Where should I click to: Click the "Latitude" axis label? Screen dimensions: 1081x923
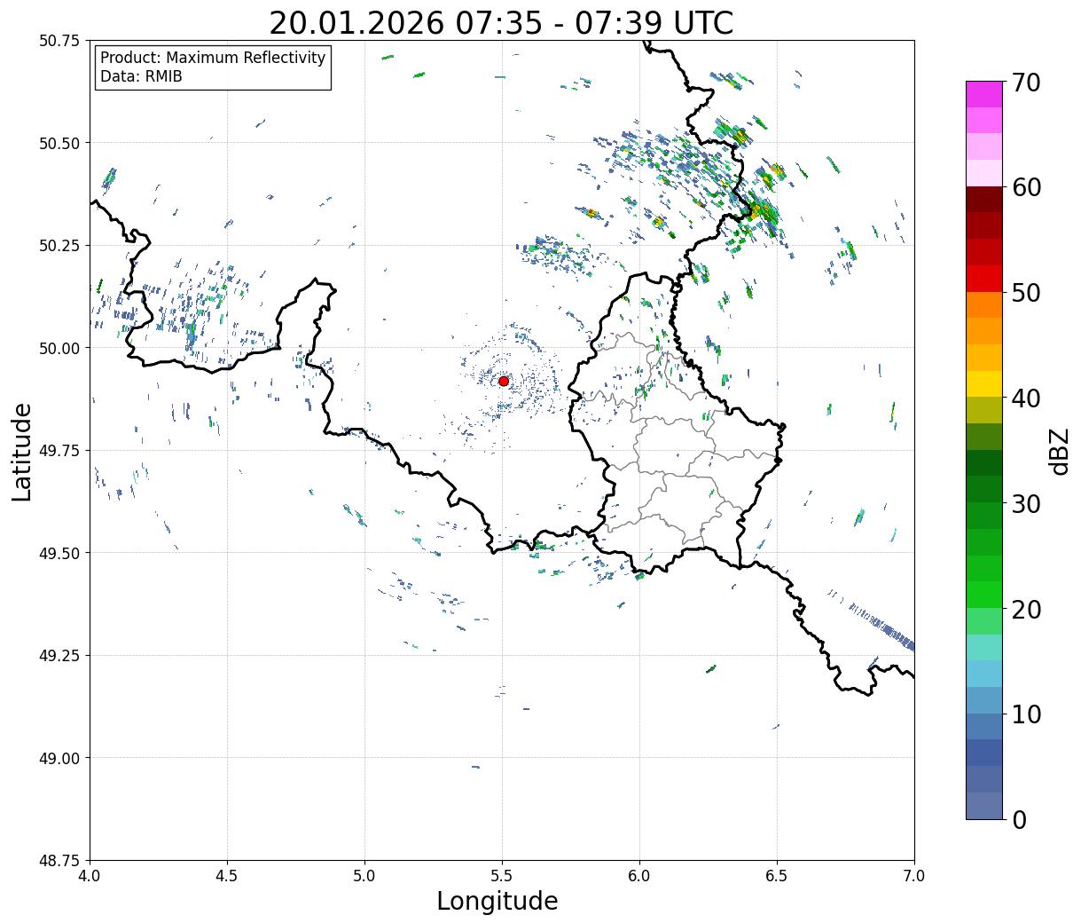[x=22, y=452]
